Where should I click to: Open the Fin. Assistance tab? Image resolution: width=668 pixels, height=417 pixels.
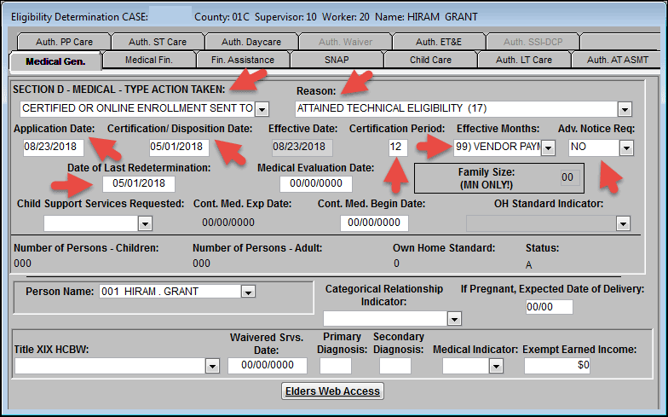click(x=243, y=60)
